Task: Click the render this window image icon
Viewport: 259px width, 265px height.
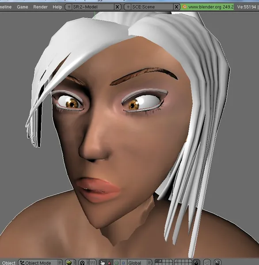Action: (x=217, y=263)
